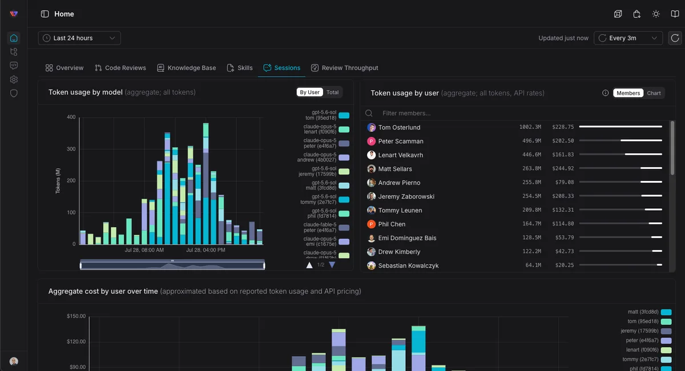This screenshot has width=685, height=371.
Task: Click the 496.9M token value
Action: pos(531,141)
